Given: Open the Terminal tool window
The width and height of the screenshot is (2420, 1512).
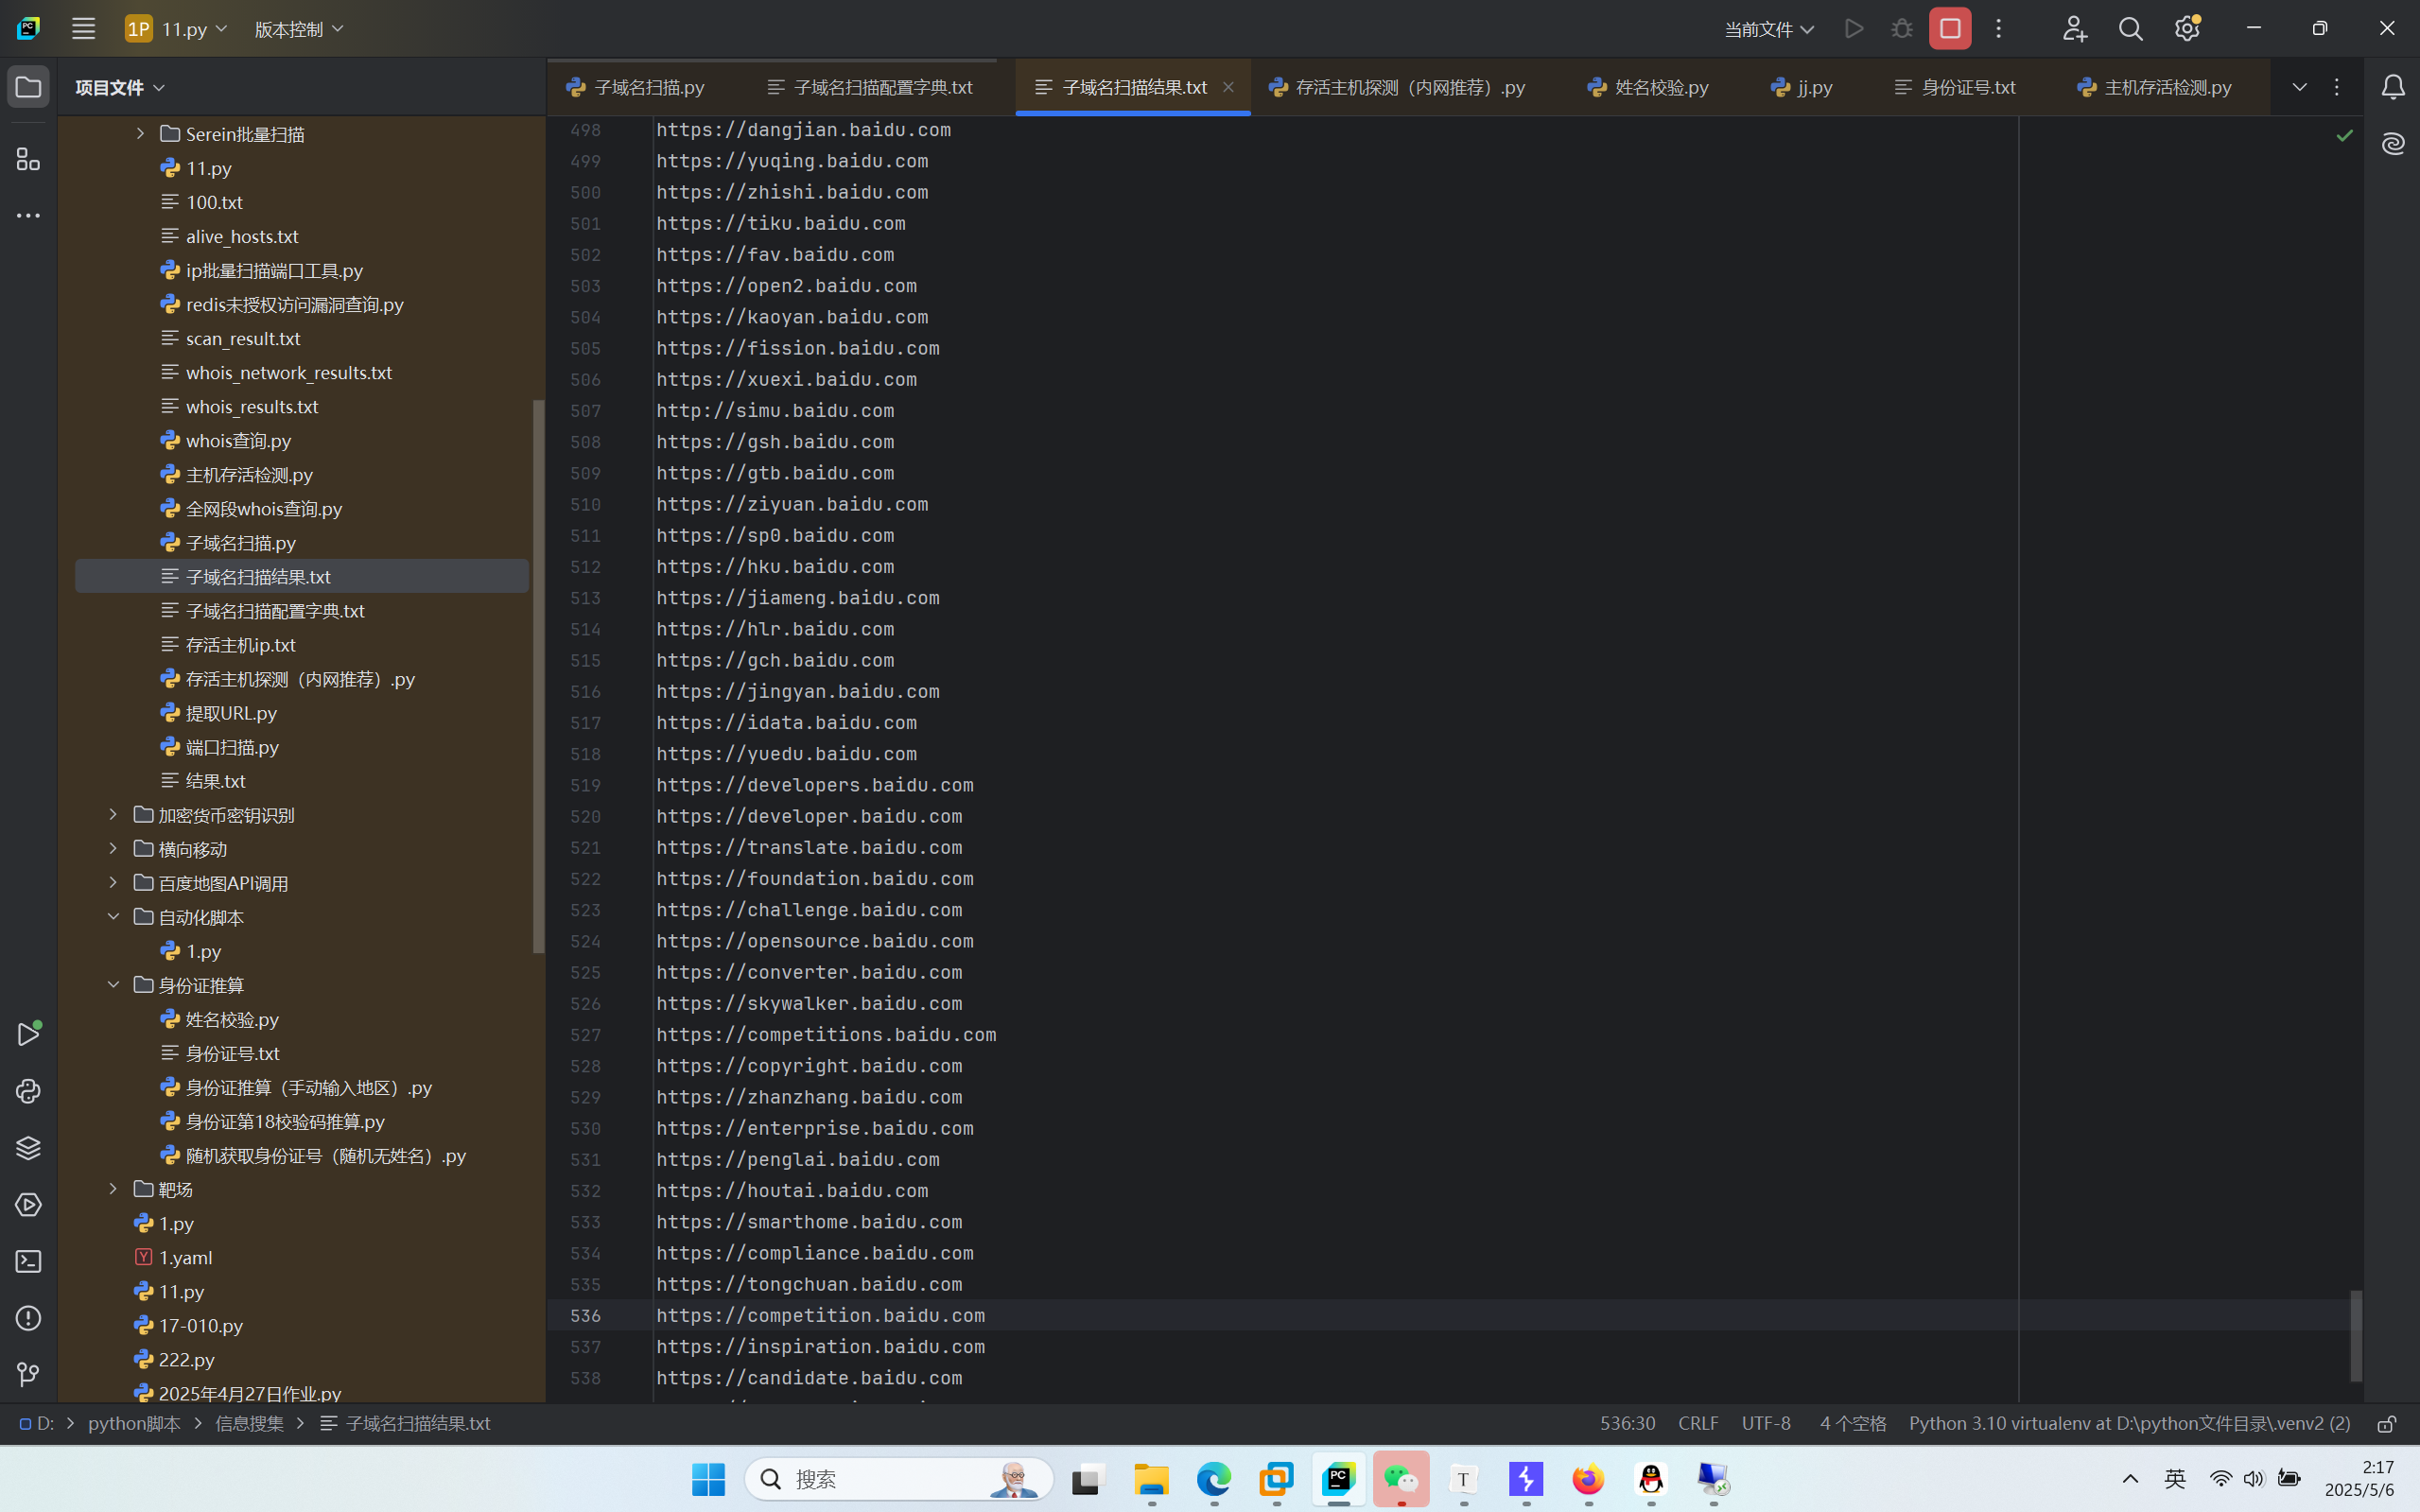Looking at the screenshot, I should pos(28,1262).
